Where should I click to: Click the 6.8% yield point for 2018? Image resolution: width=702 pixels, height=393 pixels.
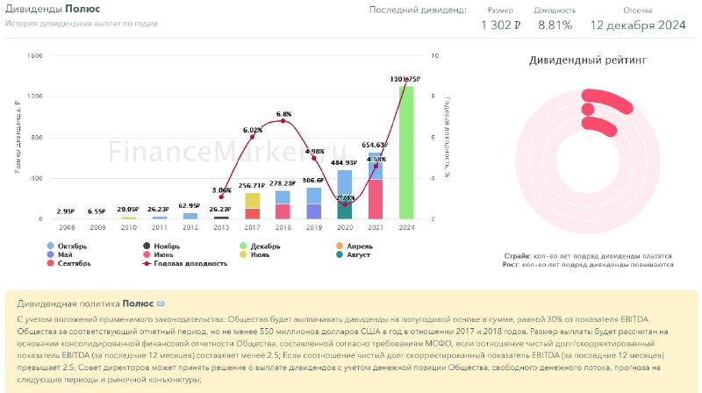pos(283,121)
